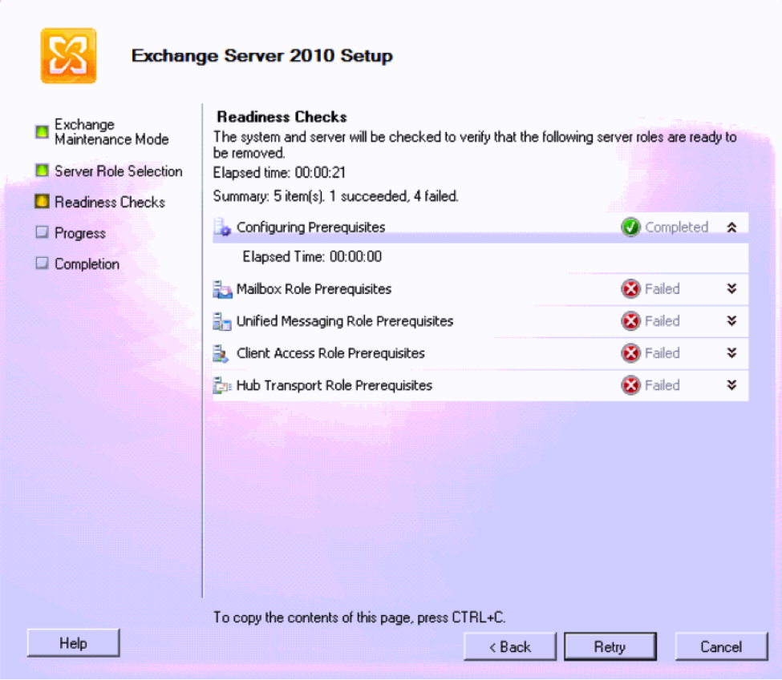Click the Mailbox Role Prerequisites icon
The height and width of the screenshot is (680, 782).
click(222, 289)
